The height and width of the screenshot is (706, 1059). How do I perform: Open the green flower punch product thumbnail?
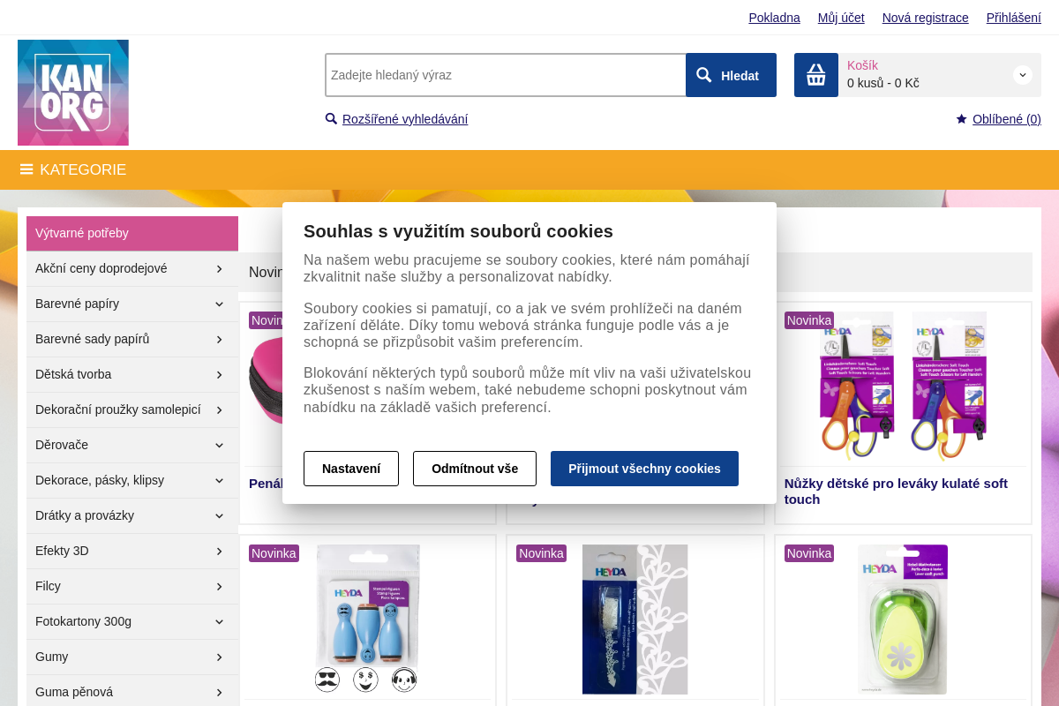(903, 620)
